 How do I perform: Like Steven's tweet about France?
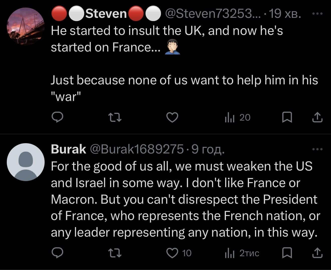click(x=172, y=117)
